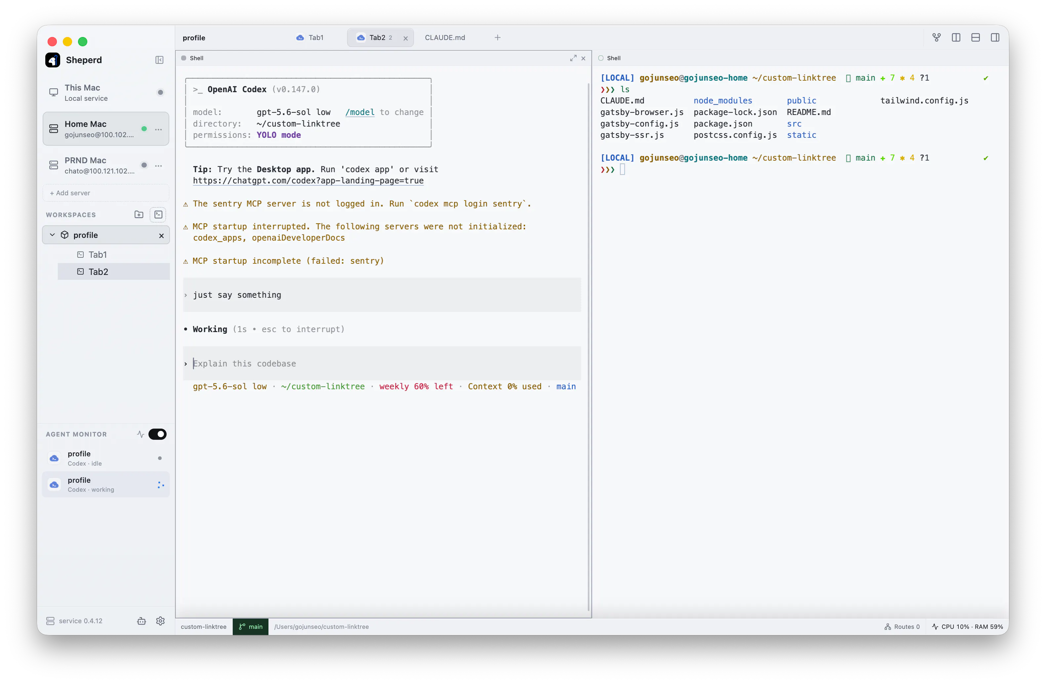Click the /Users/gojunseo/custom-linktree path
This screenshot has height=684, width=1046.
pos(321,627)
